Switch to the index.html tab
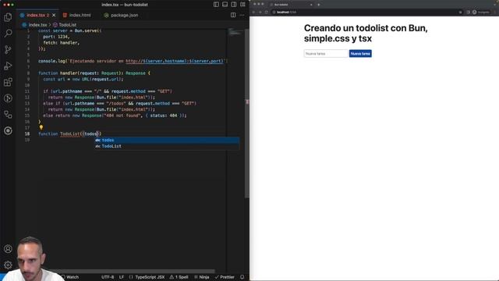499x281 pixels. [x=80, y=16]
